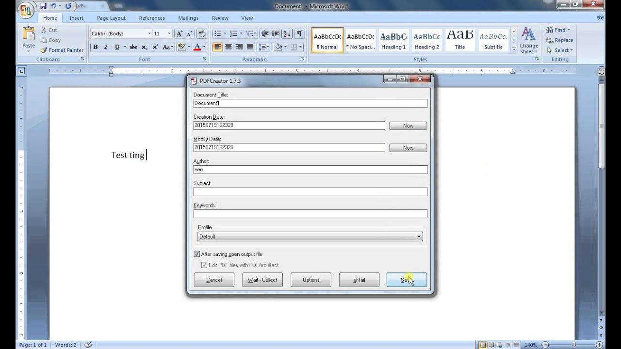The image size is (621, 349).
Task: Click the Save button in PDFCreator
Action: click(407, 280)
